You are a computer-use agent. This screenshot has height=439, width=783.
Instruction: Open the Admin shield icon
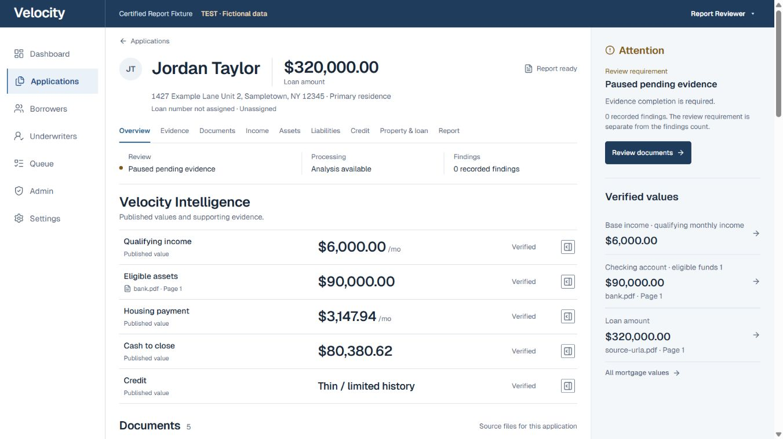coord(19,191)
